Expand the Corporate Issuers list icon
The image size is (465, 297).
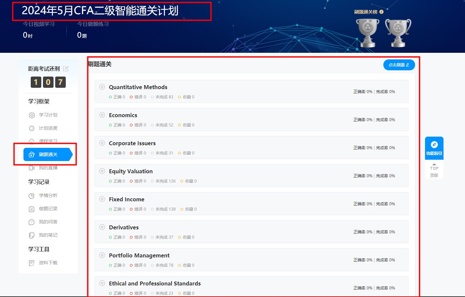tap(102, 143)
